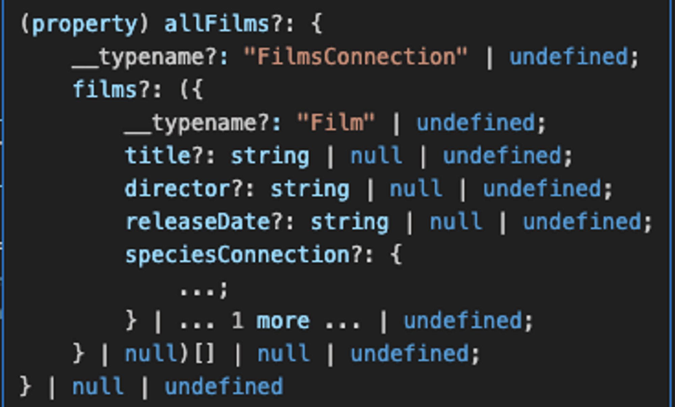
Task: Click the "1 more" truncated type text
Action: pos(270,320)
